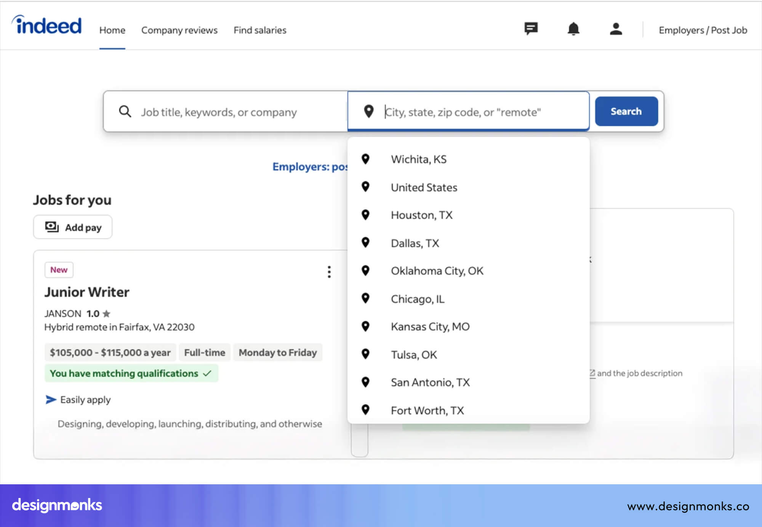Select Wichita, KS suggestion
Viewport: 762px width, 527px height.
tap(468, 159)
